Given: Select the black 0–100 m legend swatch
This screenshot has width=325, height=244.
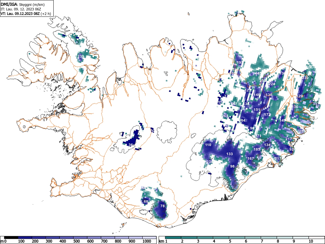Looking at the screenshot, I should coord(11,237).
